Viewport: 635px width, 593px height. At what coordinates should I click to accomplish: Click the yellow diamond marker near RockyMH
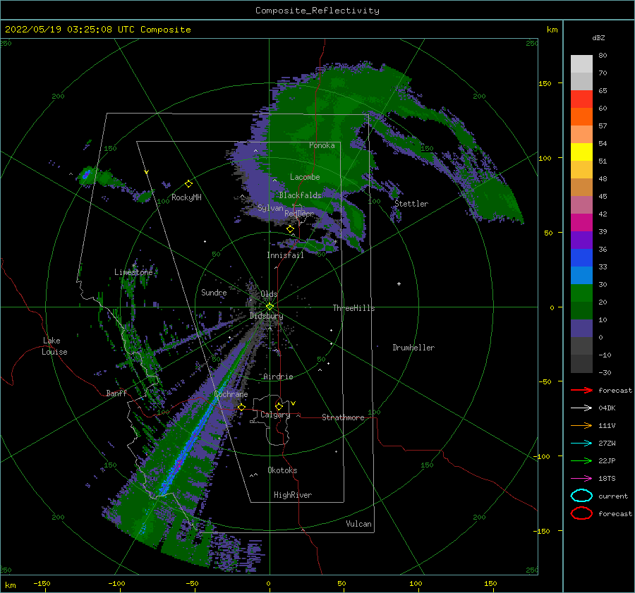(188, 184)
